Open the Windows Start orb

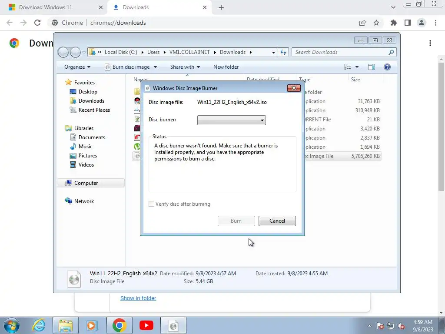coord(12,325)
